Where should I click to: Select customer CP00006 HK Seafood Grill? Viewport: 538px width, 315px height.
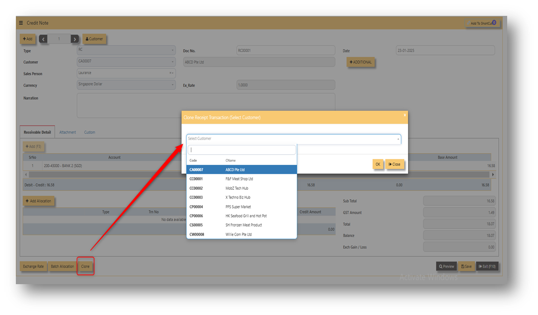click(242, 216)
